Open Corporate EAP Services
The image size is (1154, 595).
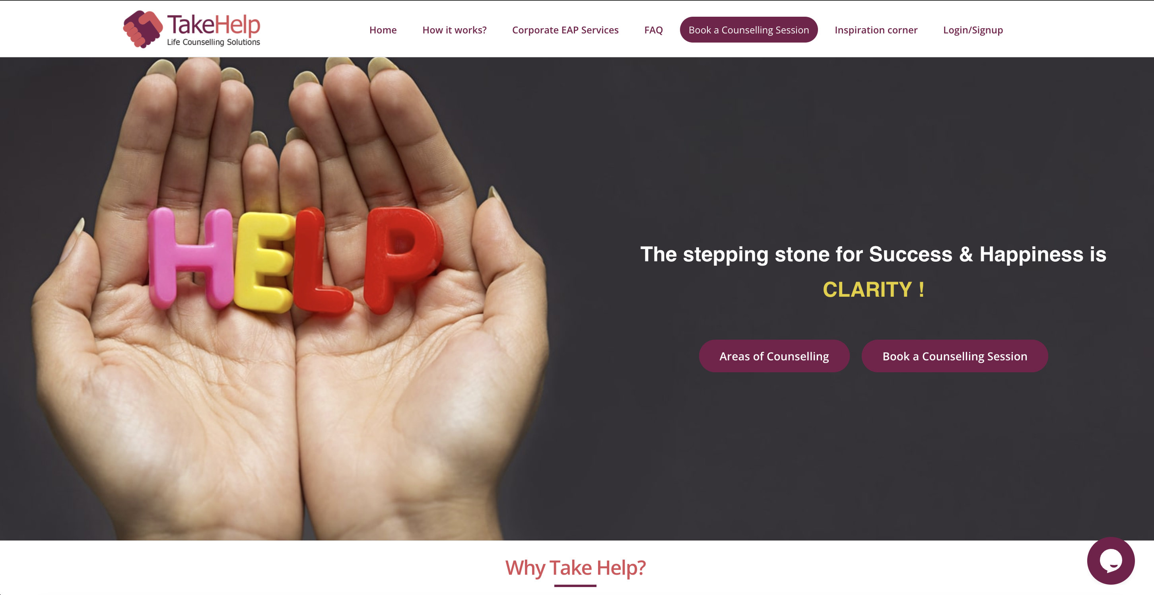point(565,30)
